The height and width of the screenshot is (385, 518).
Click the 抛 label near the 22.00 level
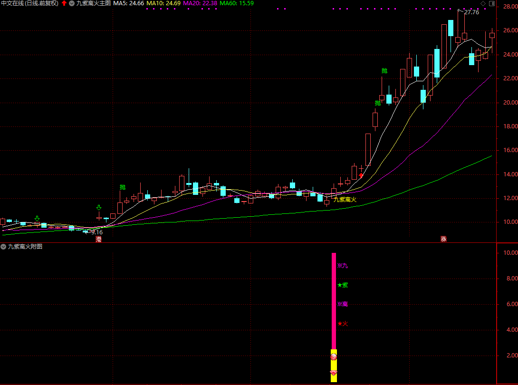pos(384,71)
